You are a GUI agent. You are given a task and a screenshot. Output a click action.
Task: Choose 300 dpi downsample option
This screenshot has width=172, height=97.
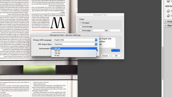click(74, 51)
